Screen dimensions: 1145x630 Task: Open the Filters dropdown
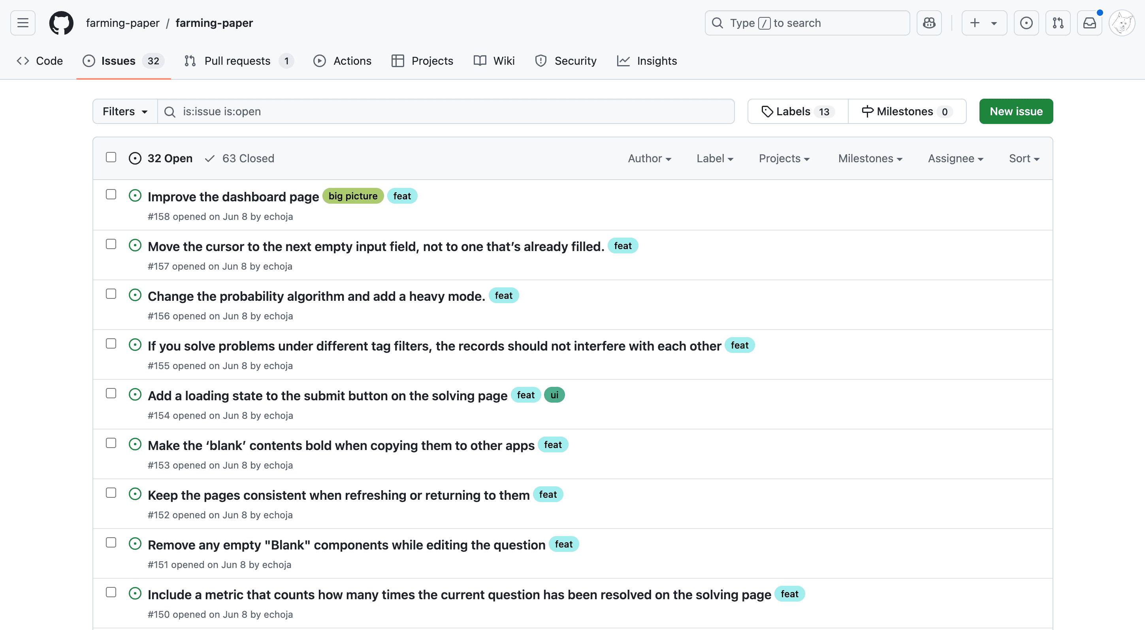point(124,111)
